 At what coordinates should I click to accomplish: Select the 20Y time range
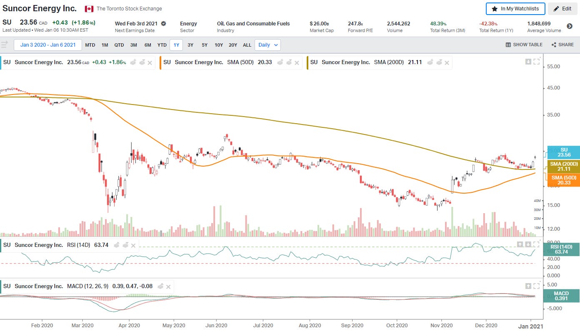[x=233, y=45]
